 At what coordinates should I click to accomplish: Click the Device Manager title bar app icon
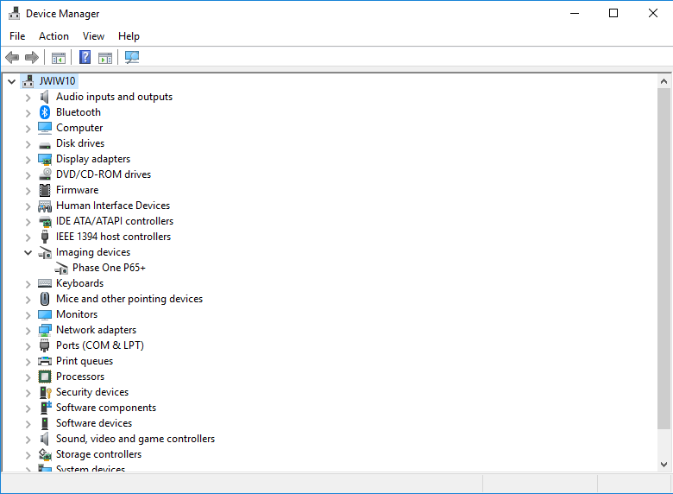pyautogui.click(x=14, y=13)
